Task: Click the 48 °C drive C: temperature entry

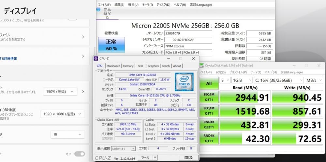Action: pyautogui.click(x=107, y=14)
